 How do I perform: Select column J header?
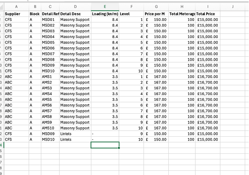click(233, 7)
